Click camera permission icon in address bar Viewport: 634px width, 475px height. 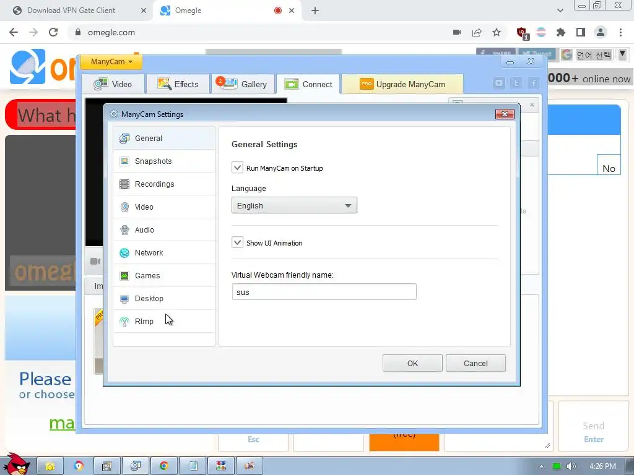[x=457, y=32]
